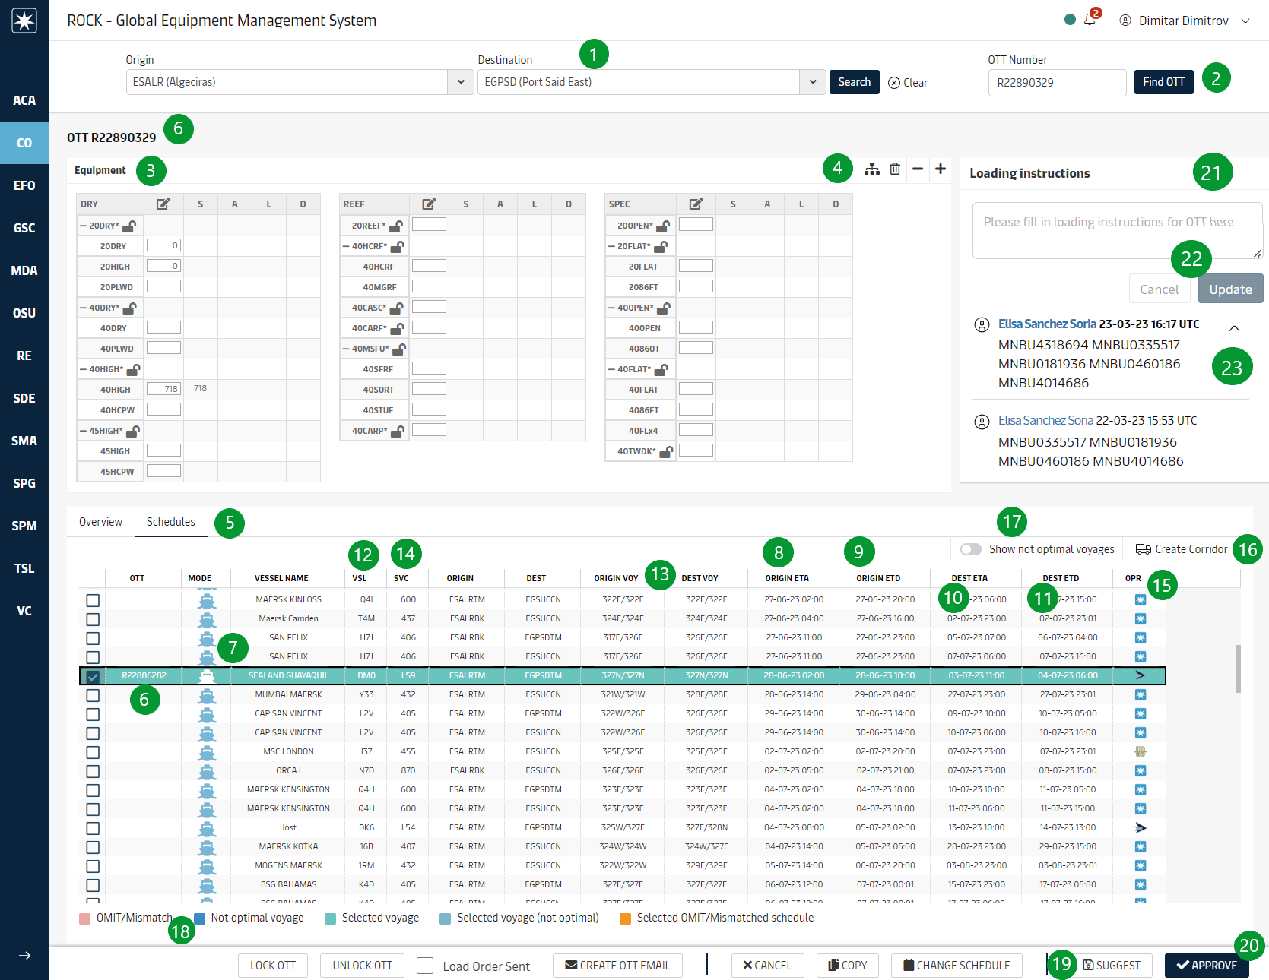Open the EFO sidebar menu item

point(24,185)
